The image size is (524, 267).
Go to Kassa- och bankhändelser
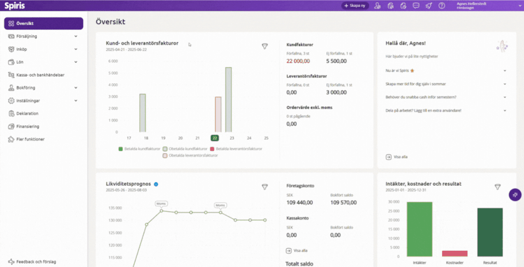pyautogui.click(x=40, y=75)
